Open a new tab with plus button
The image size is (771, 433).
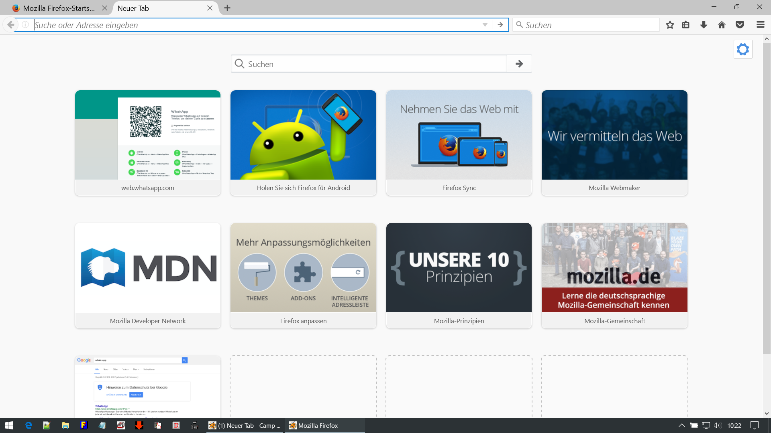(x=227, y=8)
